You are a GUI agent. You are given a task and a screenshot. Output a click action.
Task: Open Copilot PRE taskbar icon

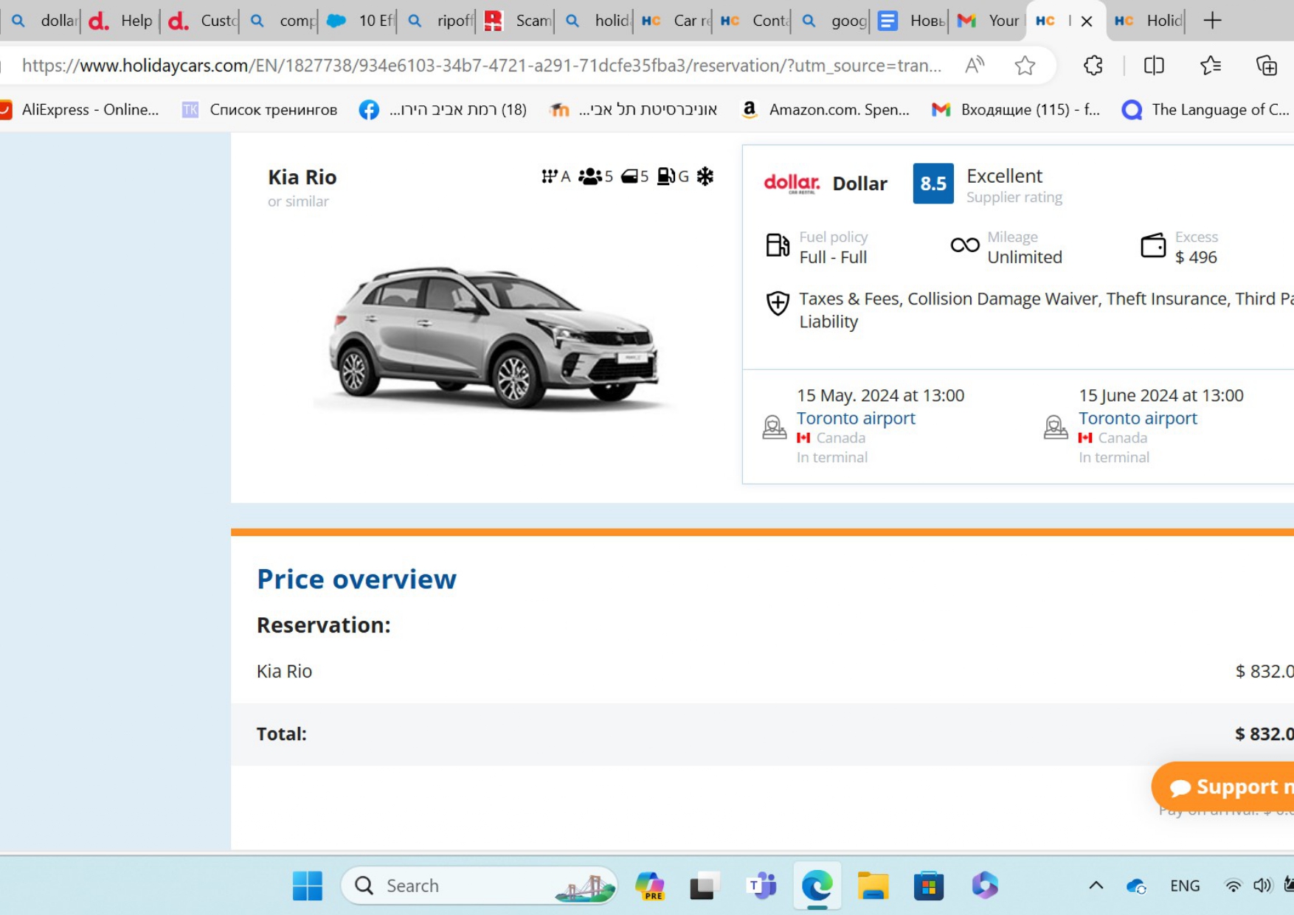pyautogui.click(x=650, y=886)
